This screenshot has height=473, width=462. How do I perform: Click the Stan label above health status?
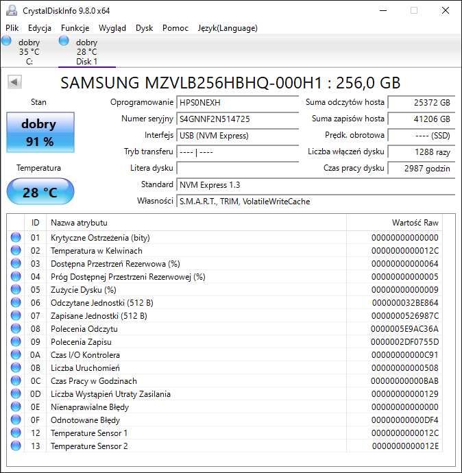pyautogui.click(x=38, y=102)
